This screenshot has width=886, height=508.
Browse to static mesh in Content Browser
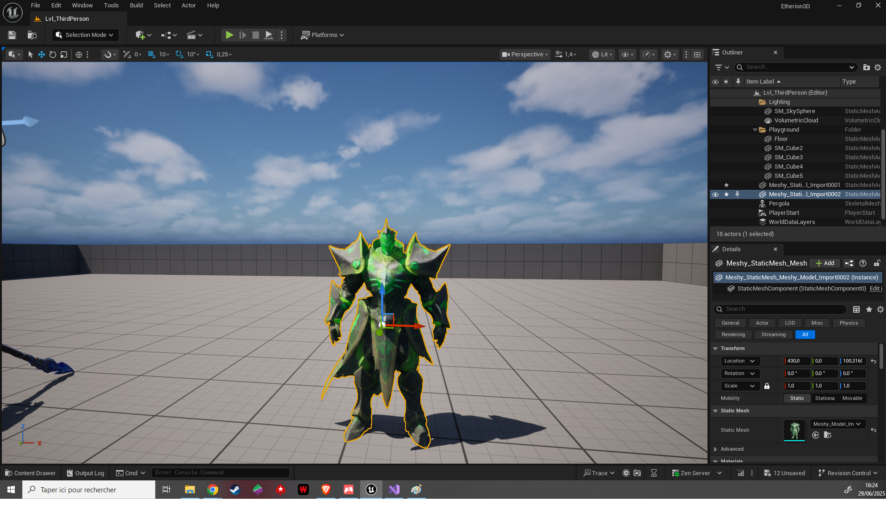pyautogui.click(x=828, y=435)
